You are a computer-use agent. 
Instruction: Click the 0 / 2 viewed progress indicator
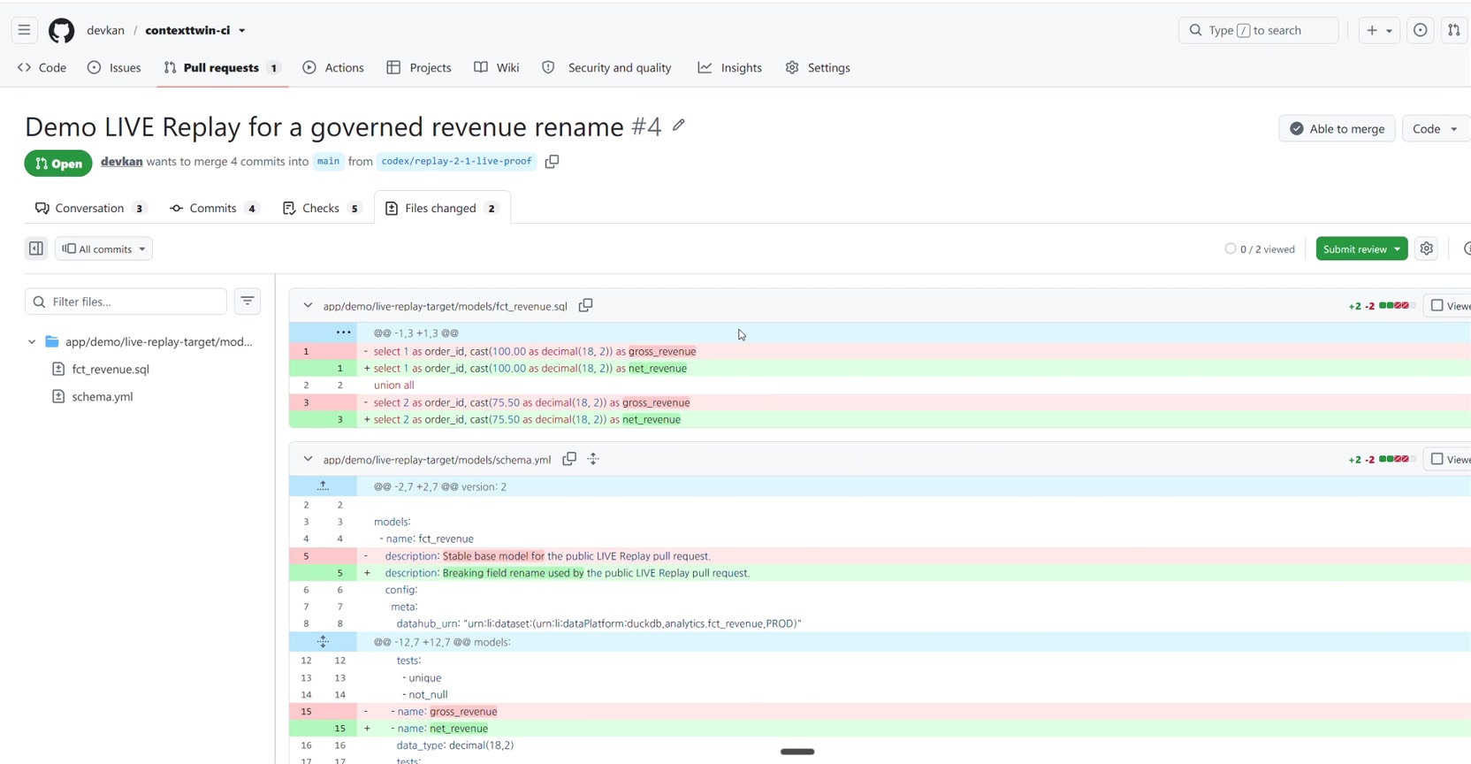tap(1260, 248)
